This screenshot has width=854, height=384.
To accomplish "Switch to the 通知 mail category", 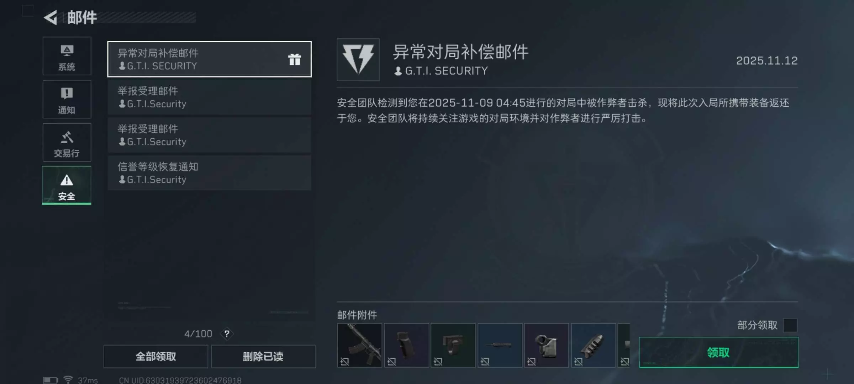I will [67, 99].
